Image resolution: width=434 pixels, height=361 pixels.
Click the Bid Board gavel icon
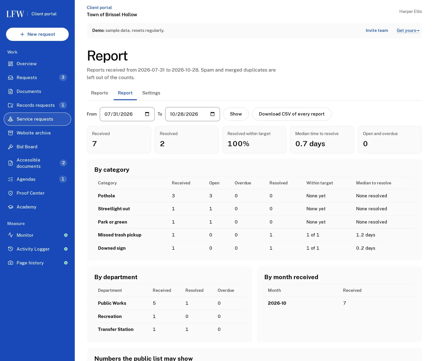11,147
